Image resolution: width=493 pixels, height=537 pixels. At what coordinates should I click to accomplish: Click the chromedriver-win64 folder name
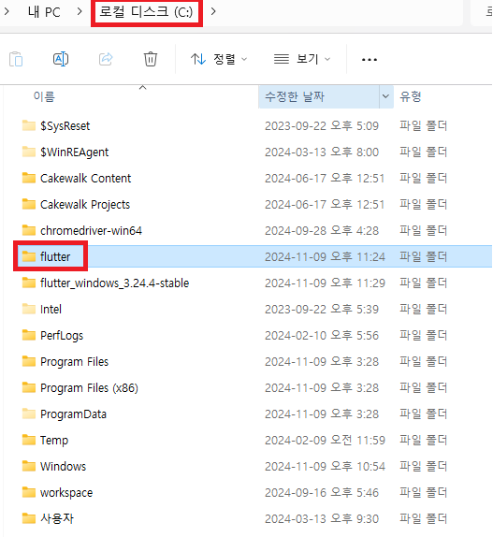(91, 230)
